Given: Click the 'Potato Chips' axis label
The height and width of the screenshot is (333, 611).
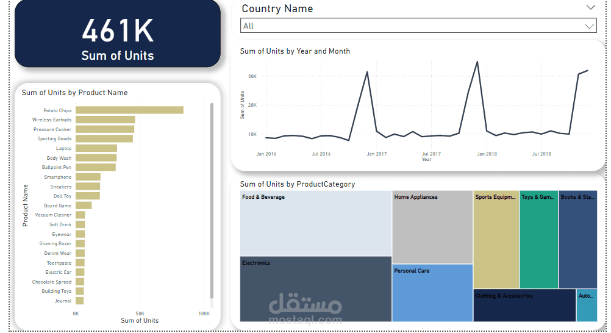Looking at the screenshot, I should 57,111.
